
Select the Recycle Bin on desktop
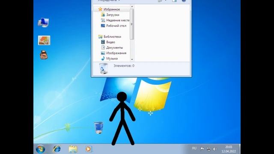(x=99, y=127)
